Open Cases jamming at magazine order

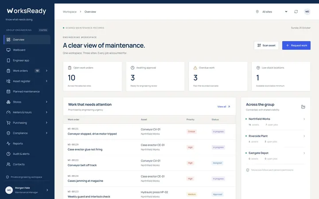[85, 181]
